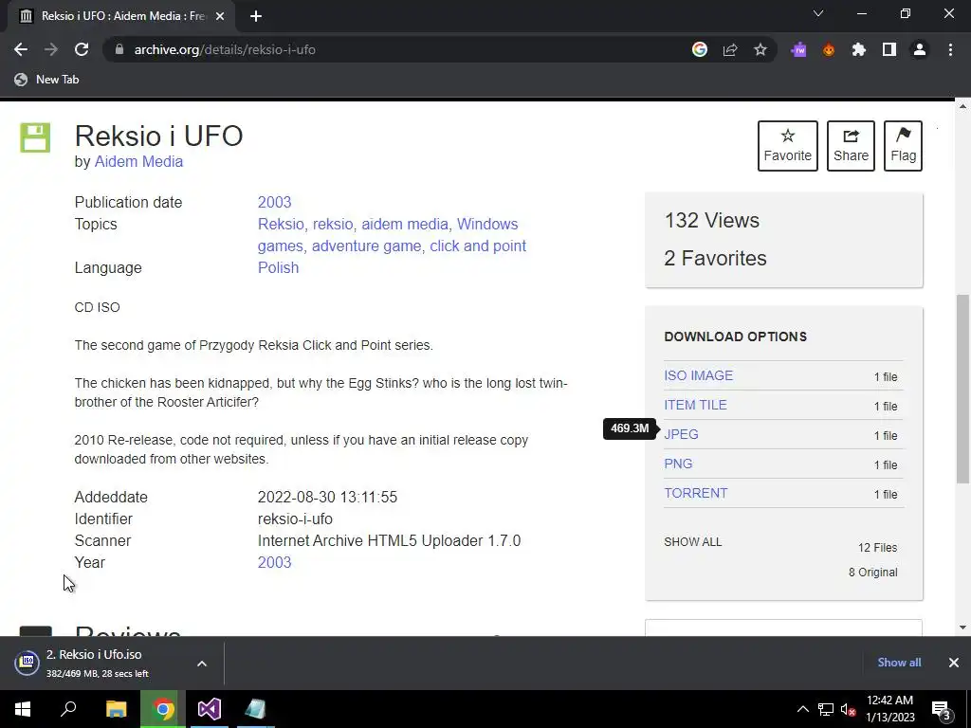Open the 2003 publication date link
The width and height of the screenshot is (971, 728).
[x=274, y=203]
